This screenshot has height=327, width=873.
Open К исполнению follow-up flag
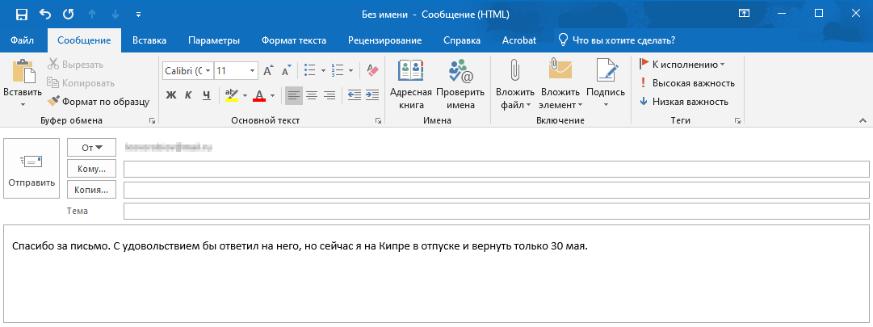(682, 65)
